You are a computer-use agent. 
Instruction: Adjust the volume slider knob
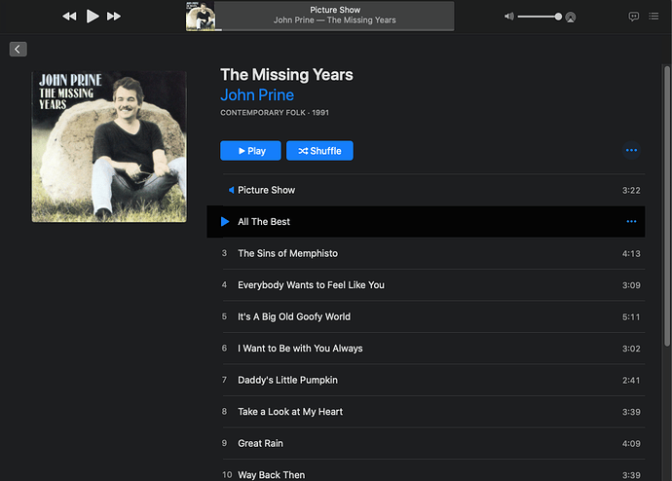pos(558,17)
